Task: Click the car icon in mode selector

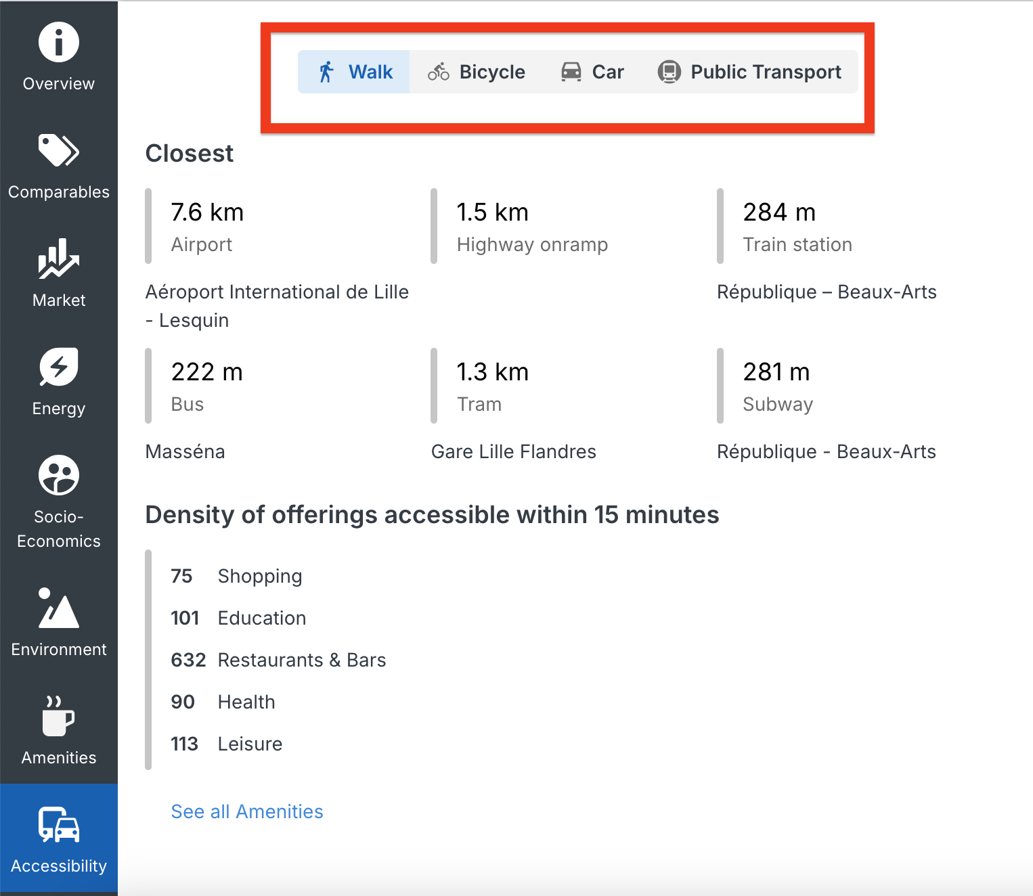Action: point(571,72)
